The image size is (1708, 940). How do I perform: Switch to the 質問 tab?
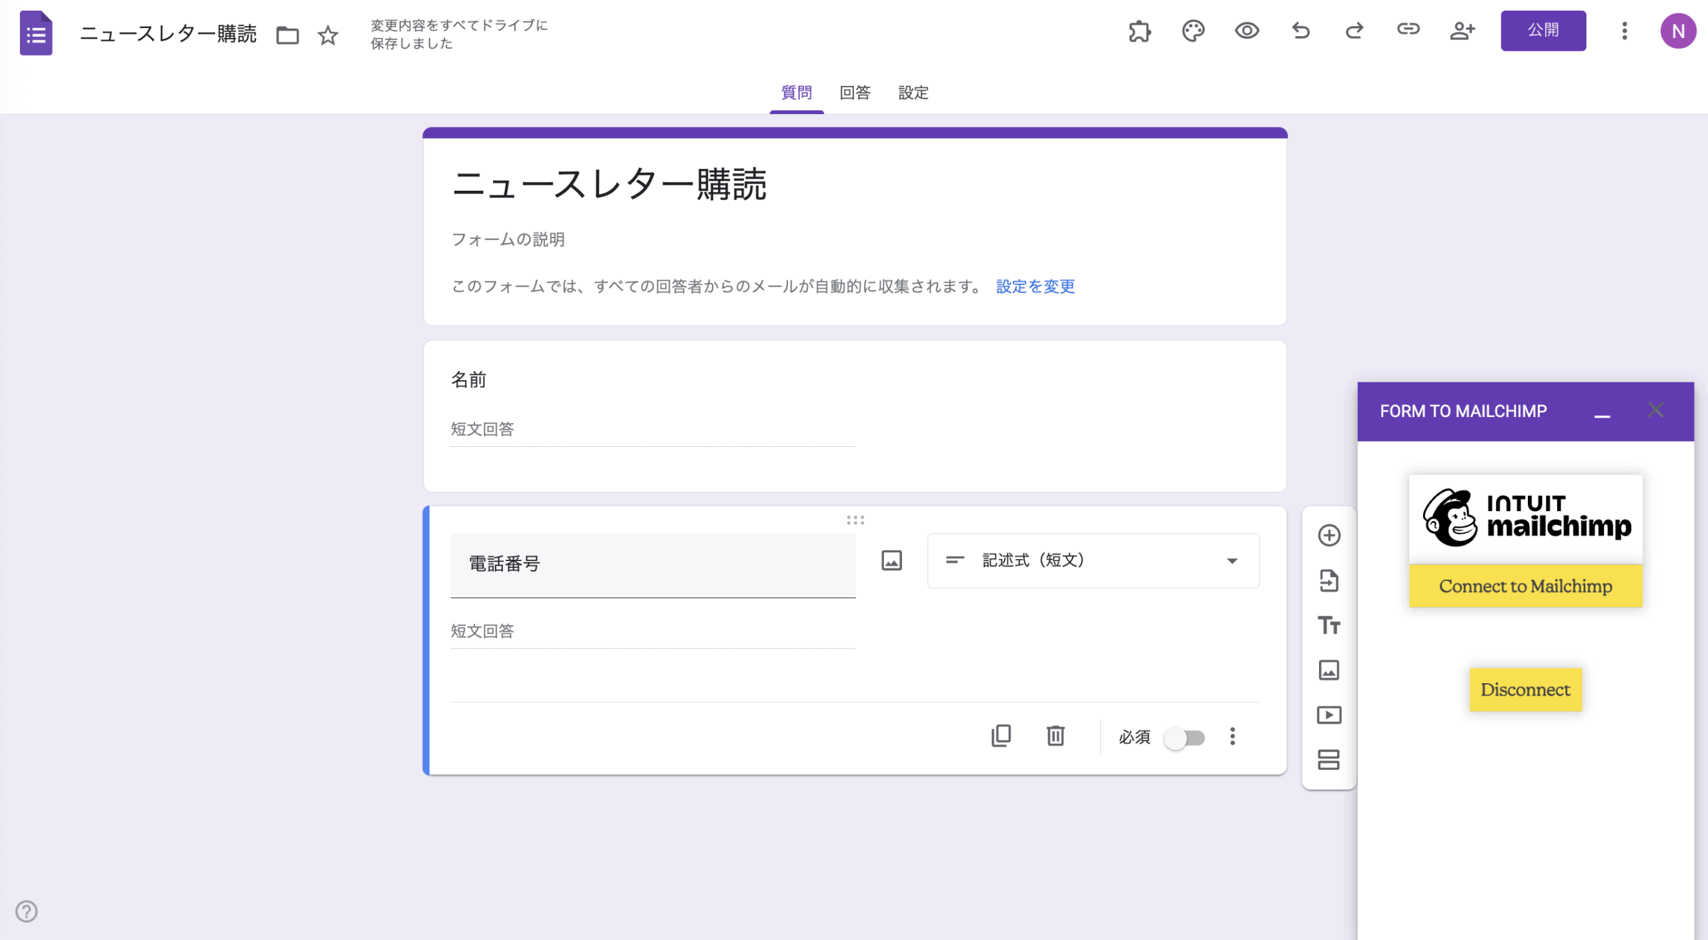pyautogui.click(x=797, y=93)
